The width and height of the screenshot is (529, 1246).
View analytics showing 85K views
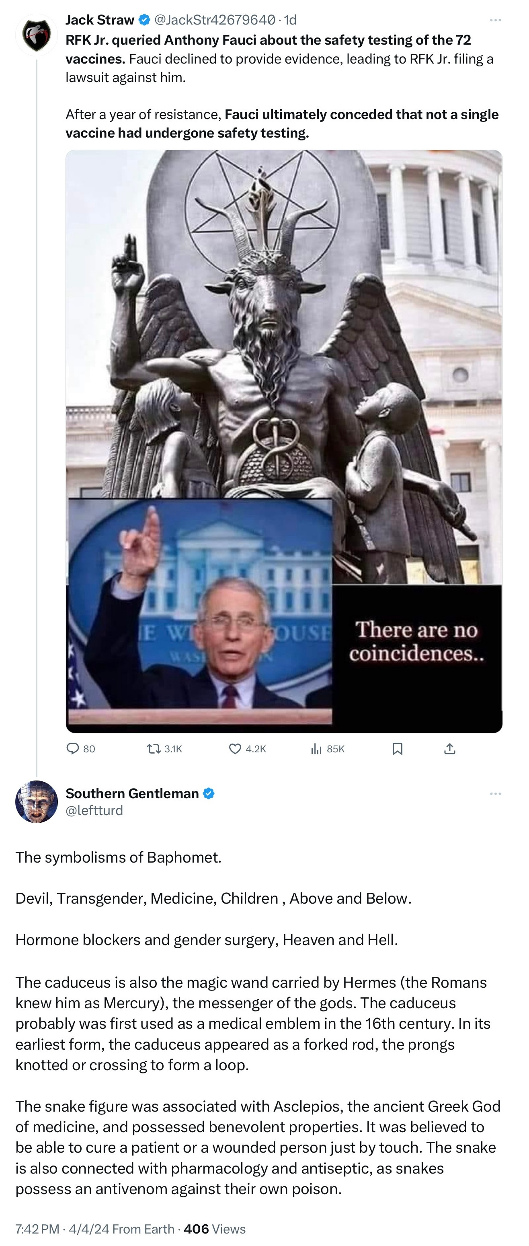click(x=328, y=749)
